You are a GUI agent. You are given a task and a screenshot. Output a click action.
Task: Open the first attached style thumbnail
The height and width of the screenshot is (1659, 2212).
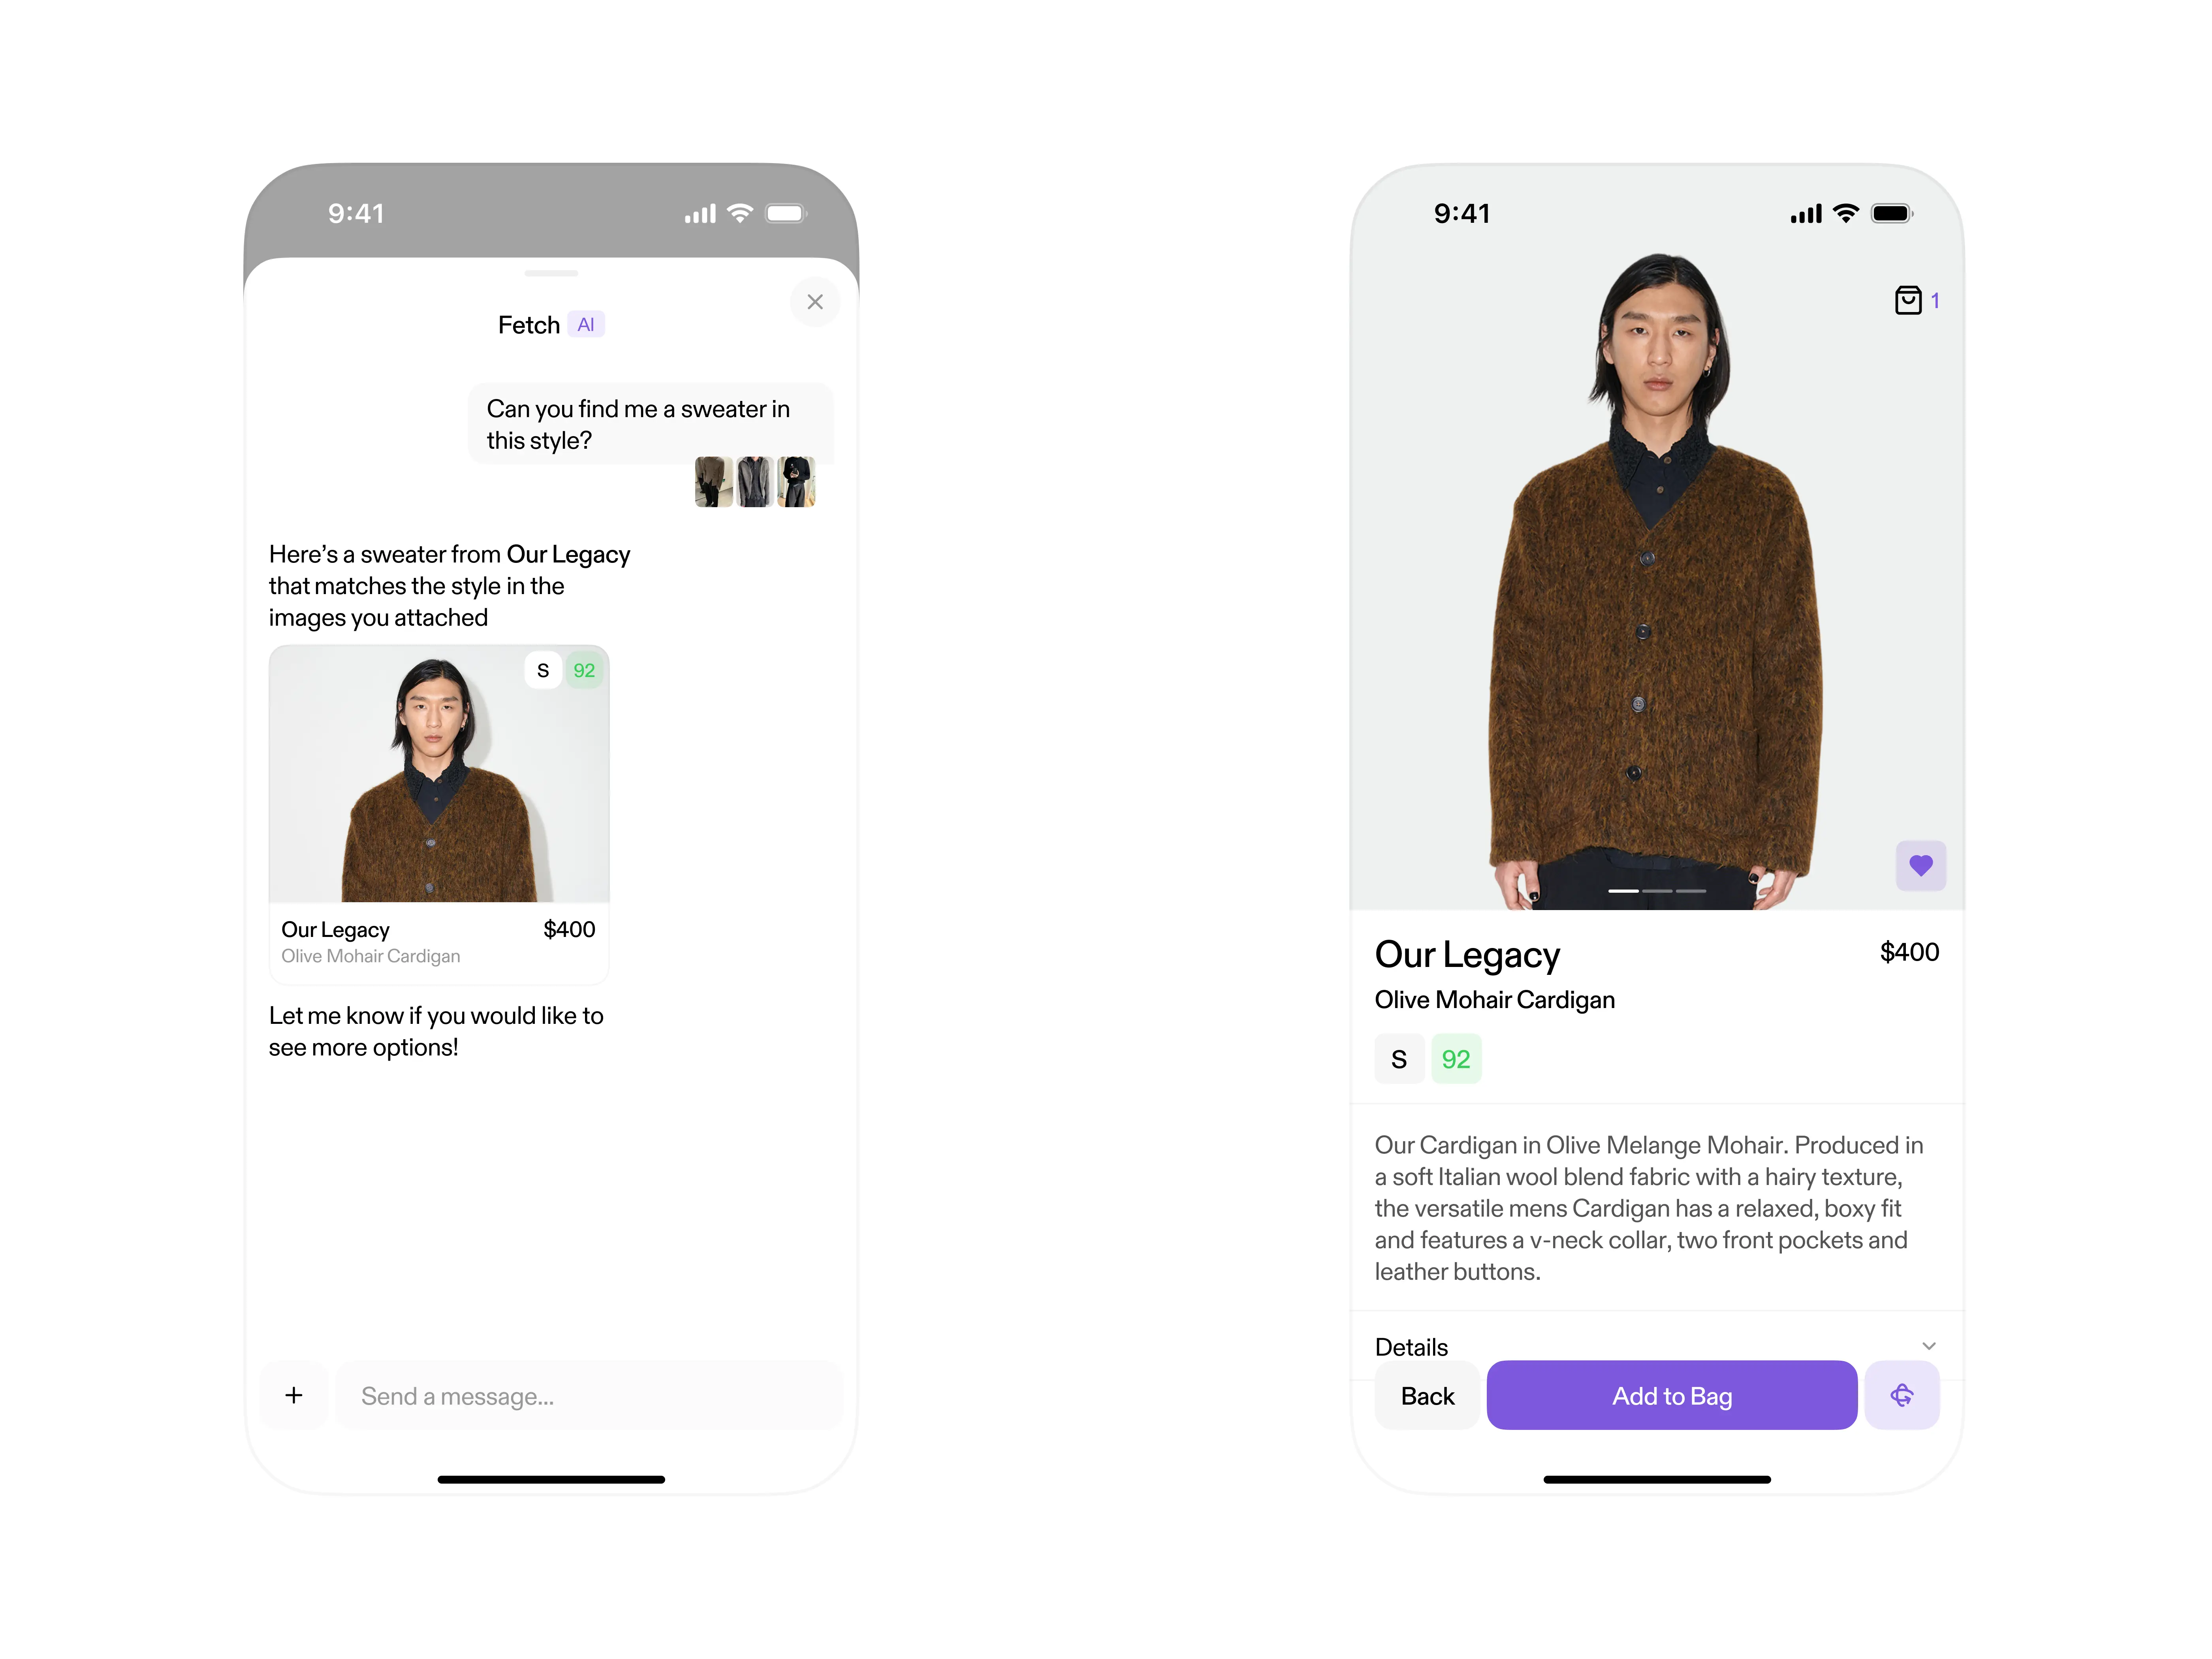click(x=714, y=482)
